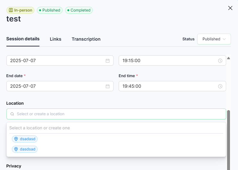Choose dasdsad location option
Screen dimensions: 238x170
pyautogui.click(x=25, y=149)
